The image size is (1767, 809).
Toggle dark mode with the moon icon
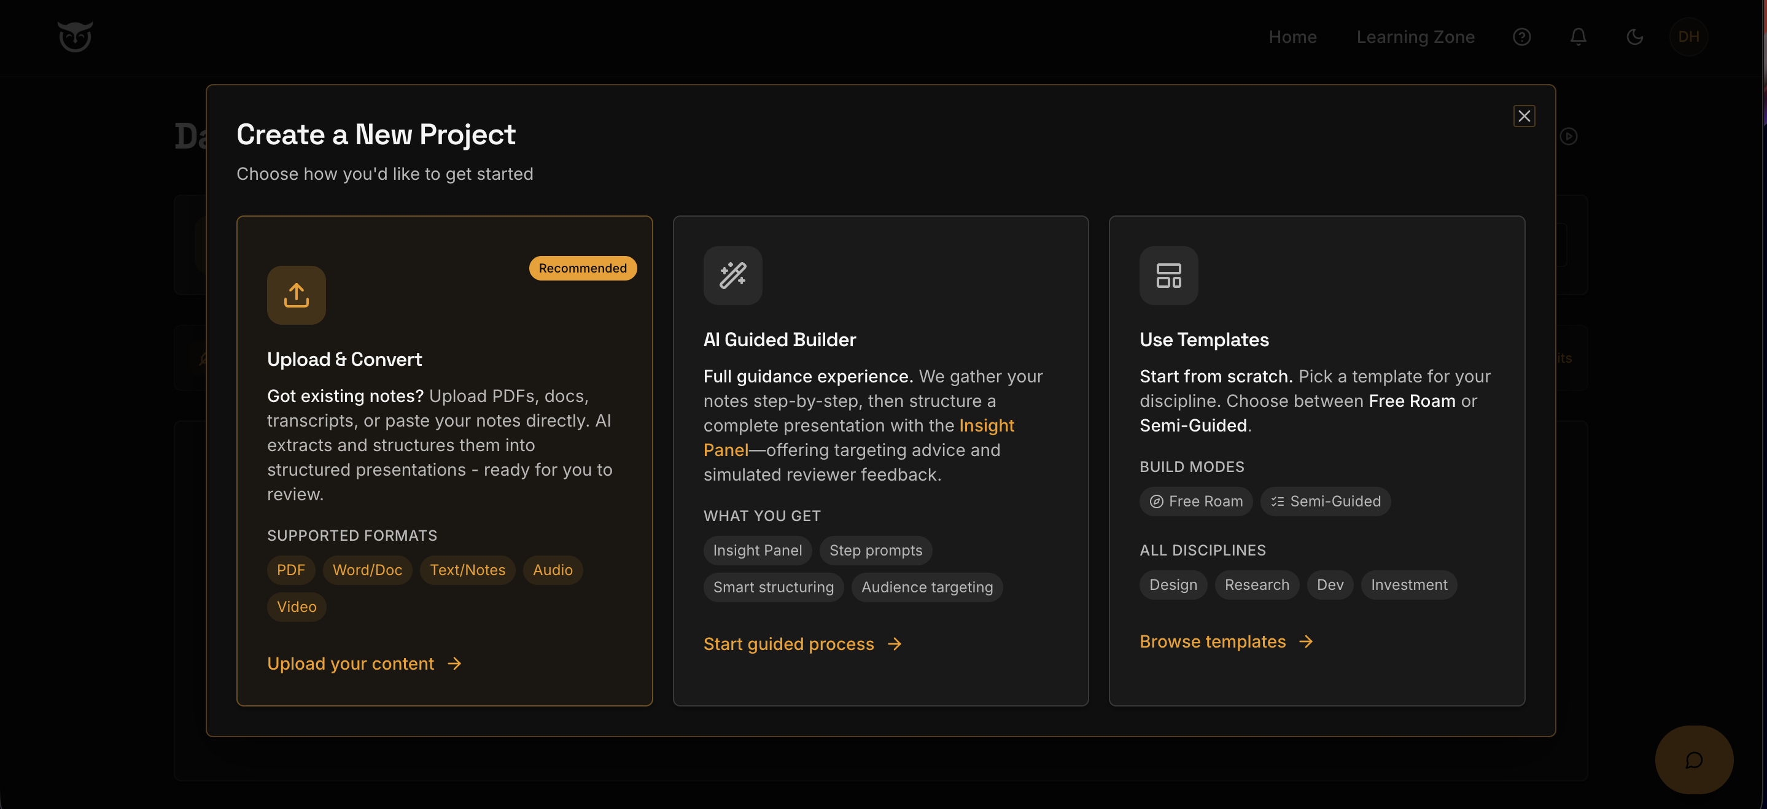1634,37
